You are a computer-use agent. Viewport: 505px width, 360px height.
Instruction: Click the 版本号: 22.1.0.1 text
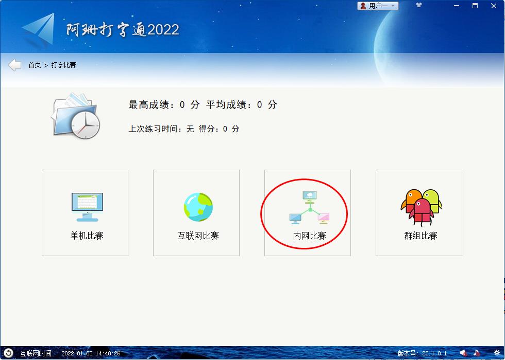pos(422,354)
